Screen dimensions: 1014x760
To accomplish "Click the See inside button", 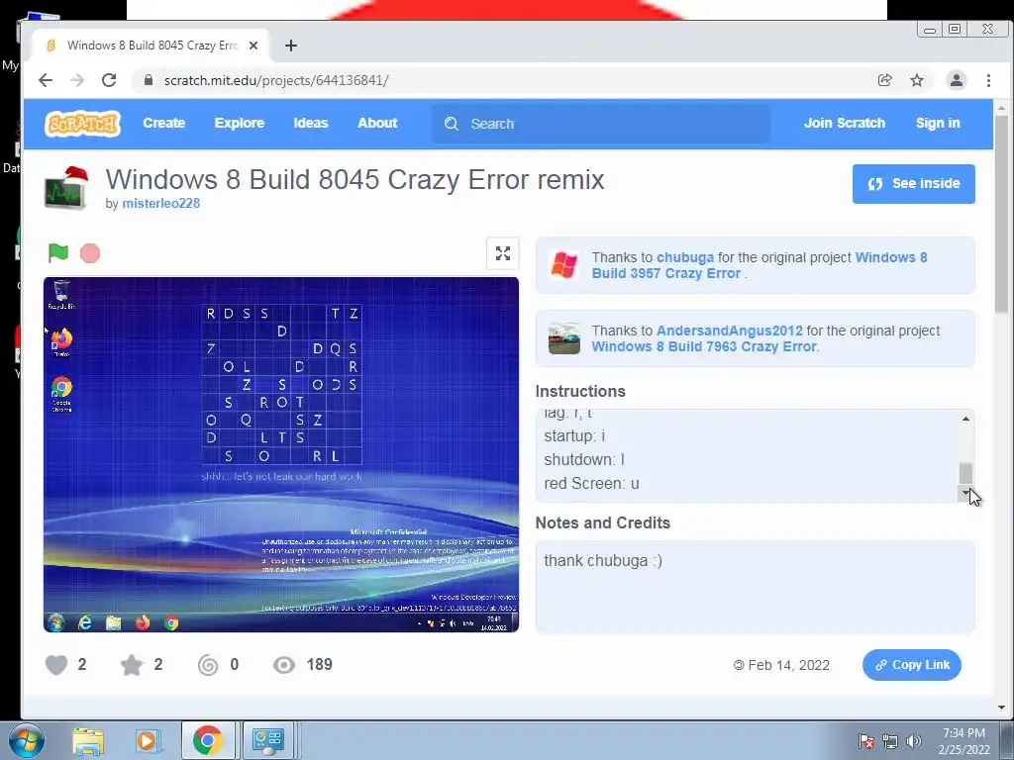I will pos(913,183).
